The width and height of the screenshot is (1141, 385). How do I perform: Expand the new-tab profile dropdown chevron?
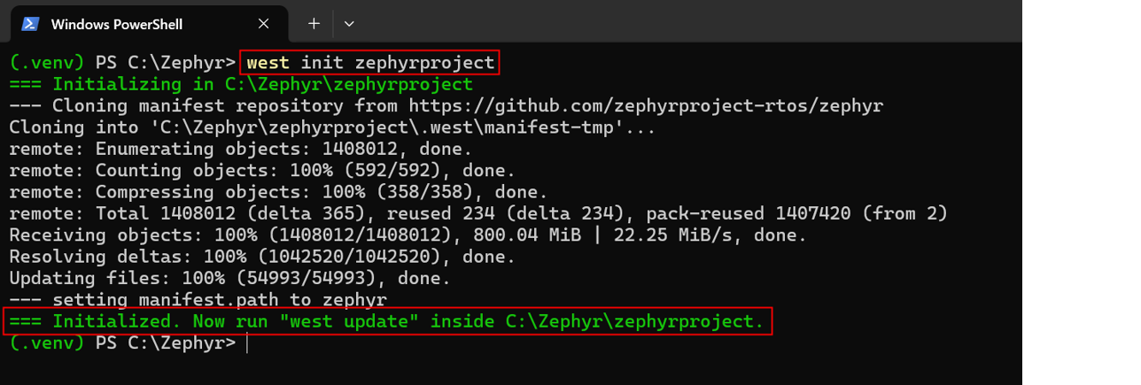click(349, 24)
